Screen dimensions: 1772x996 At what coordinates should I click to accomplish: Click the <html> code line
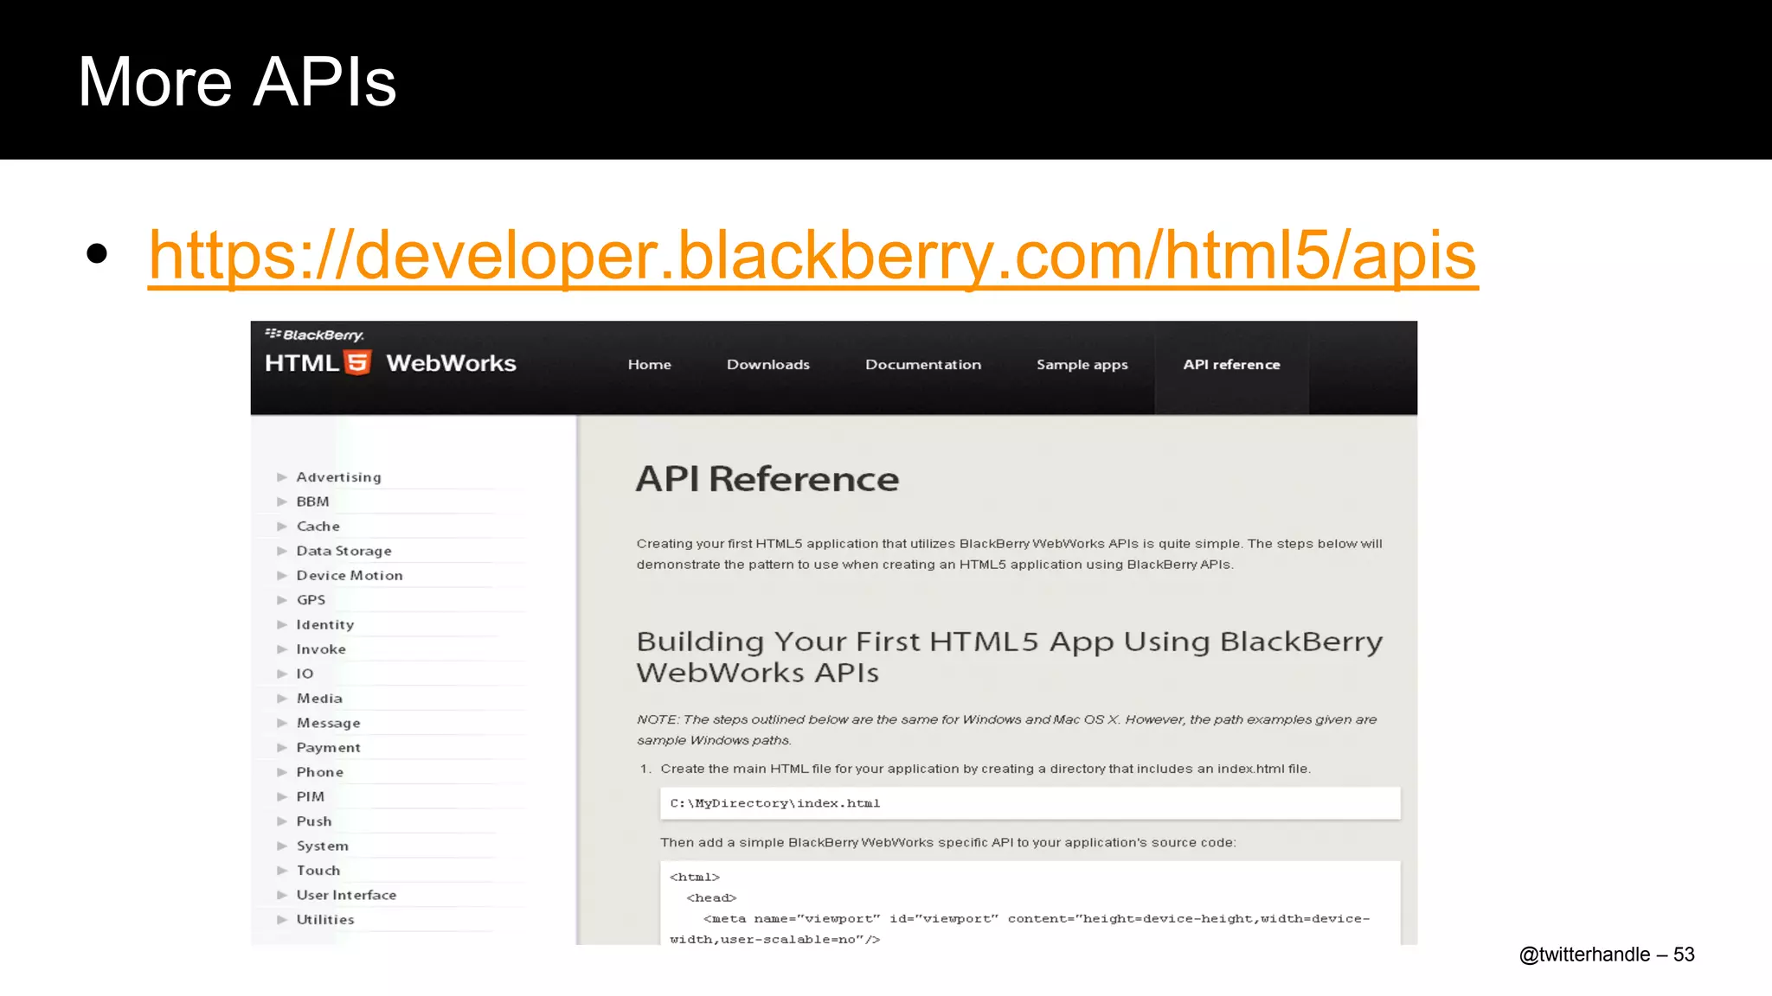[695, 878]
